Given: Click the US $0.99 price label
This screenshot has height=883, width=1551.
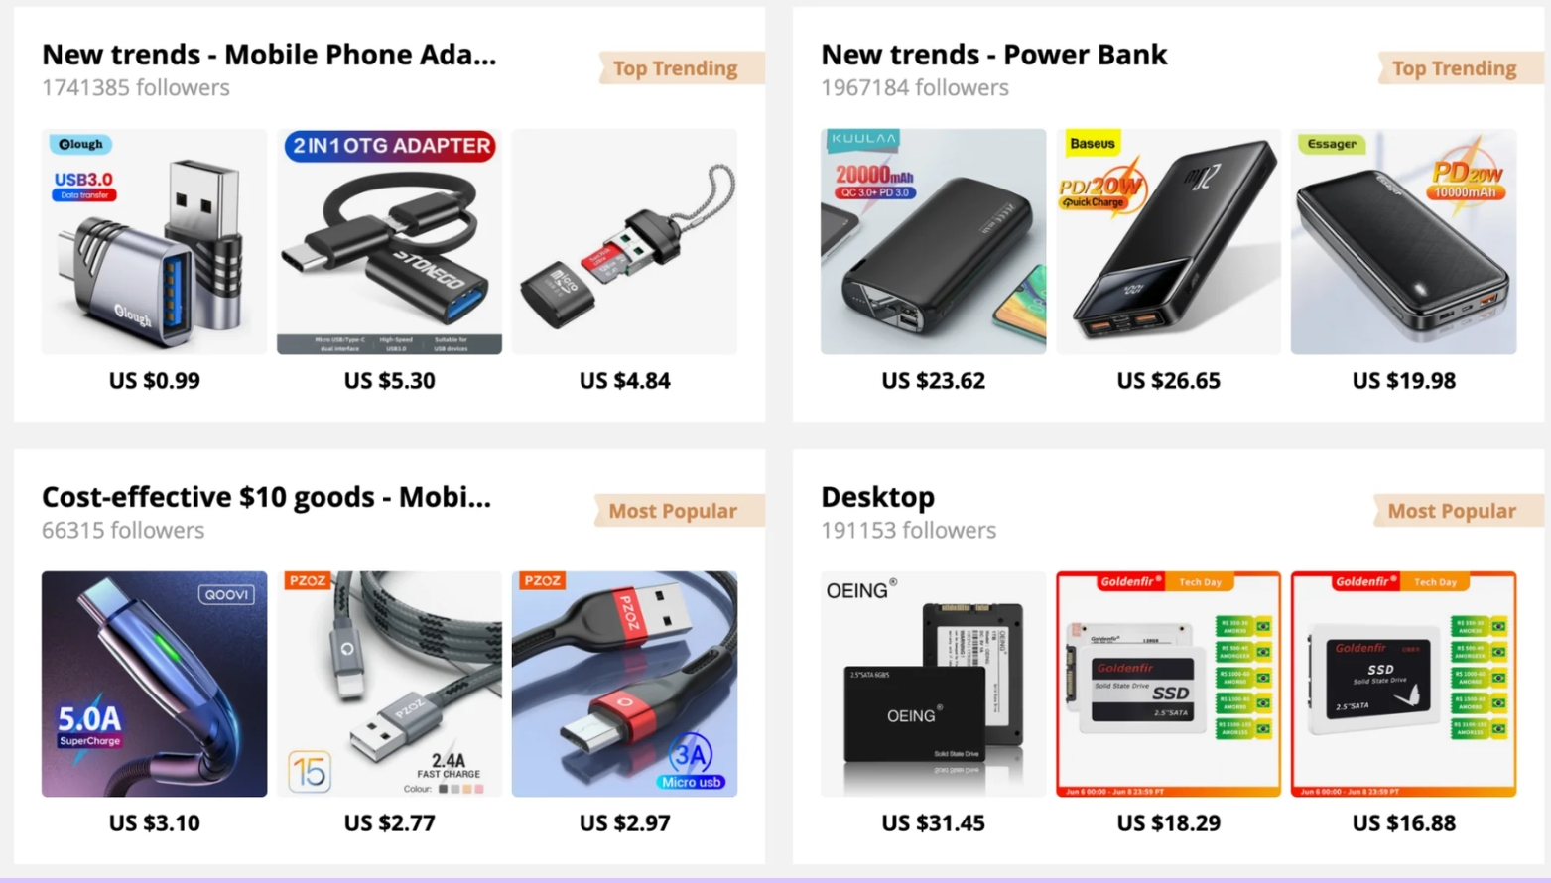Looking at the screenshot, I should pos(154,381).
